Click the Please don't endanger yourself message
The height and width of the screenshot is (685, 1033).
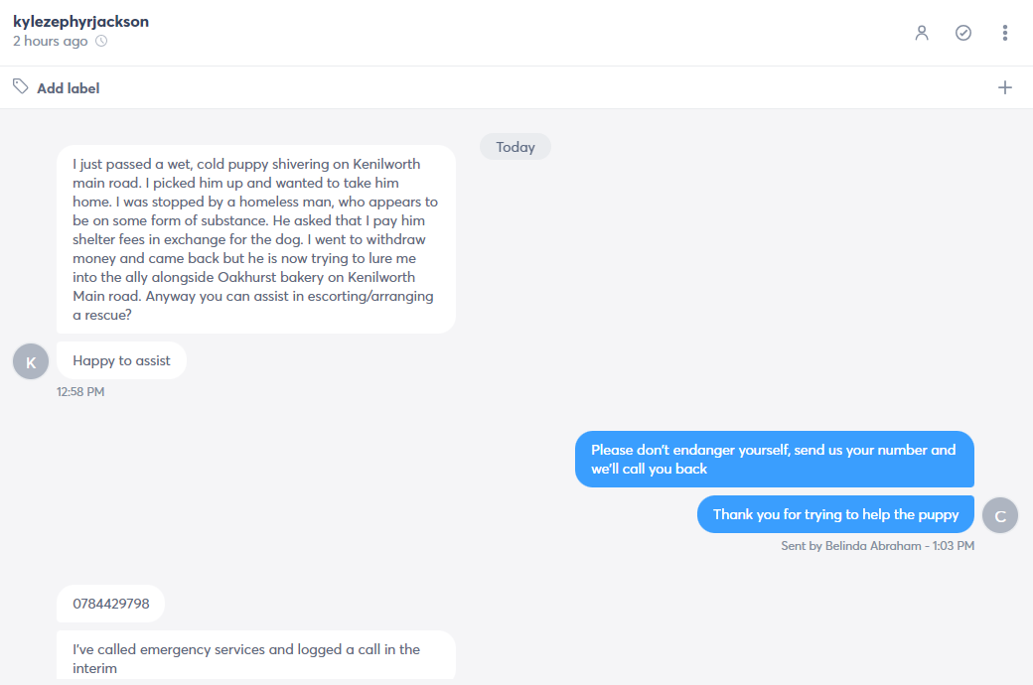point(774,459)
